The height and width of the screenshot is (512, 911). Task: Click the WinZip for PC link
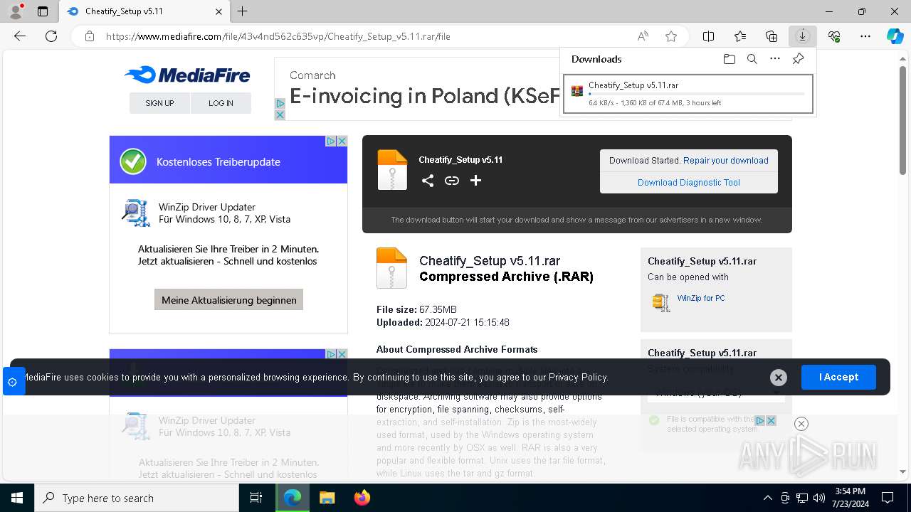[701, 298]
